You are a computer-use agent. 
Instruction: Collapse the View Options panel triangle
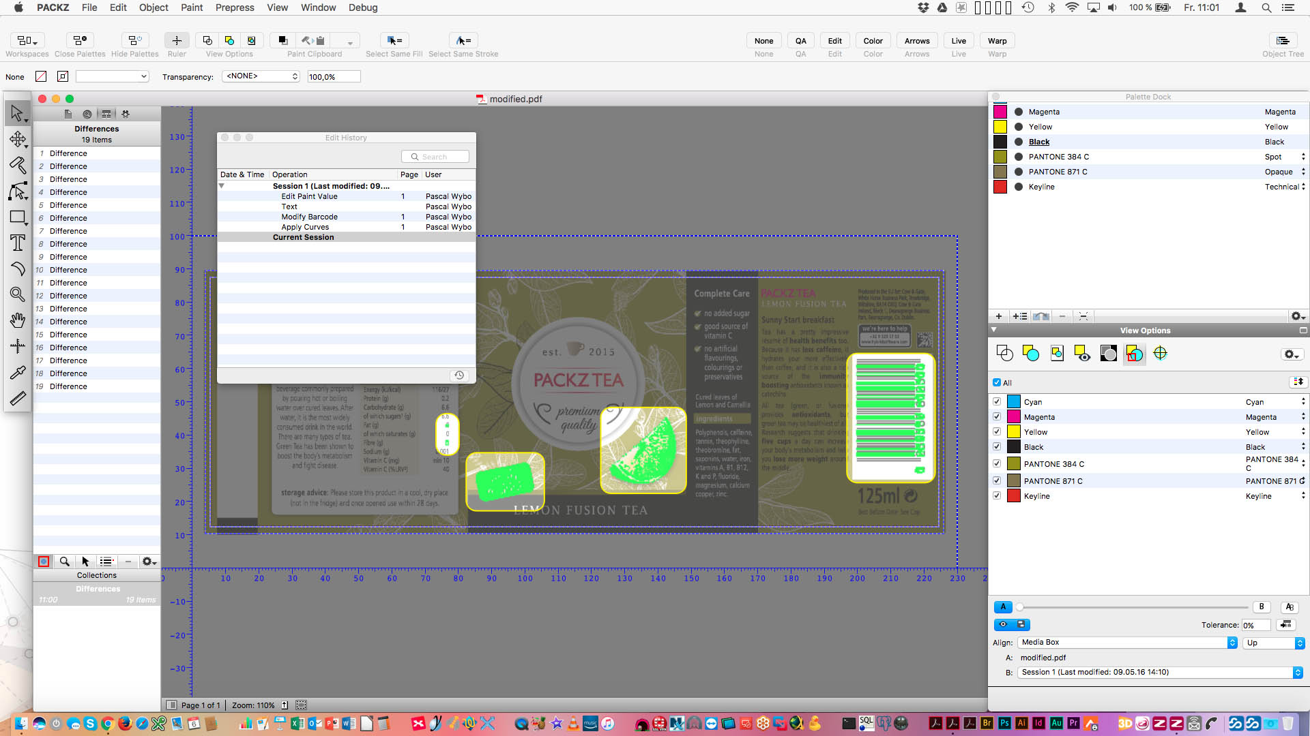(994, 330)
